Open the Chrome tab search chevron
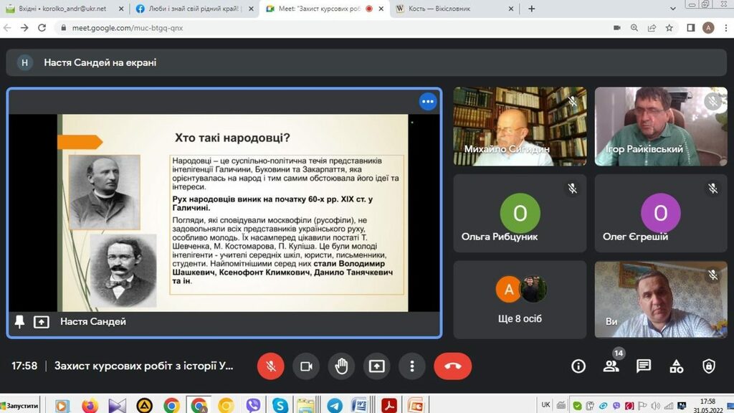Viewport: 734px width, 413px height. coord(673,9)
